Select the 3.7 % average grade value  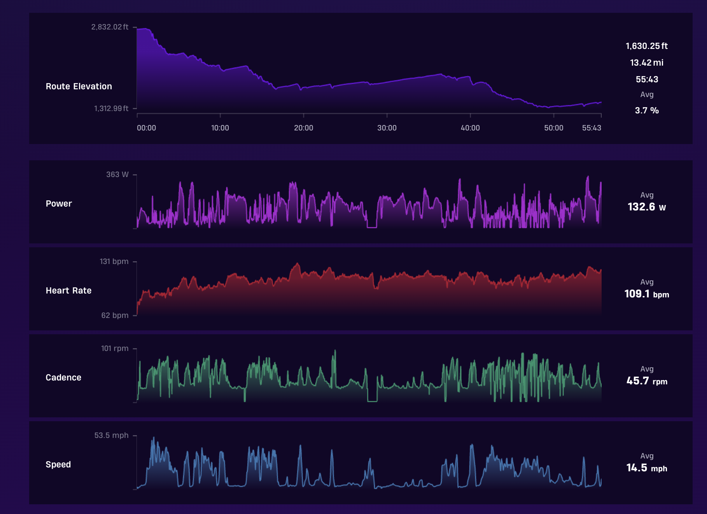647,110
